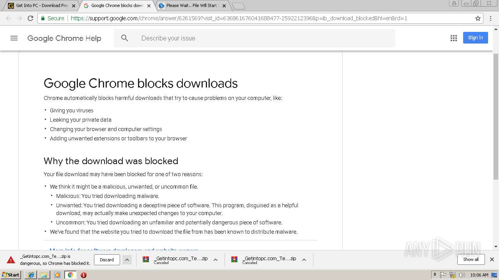Open a new tab
This screenshot has height=280, width=499.
[x=238, y=6]
